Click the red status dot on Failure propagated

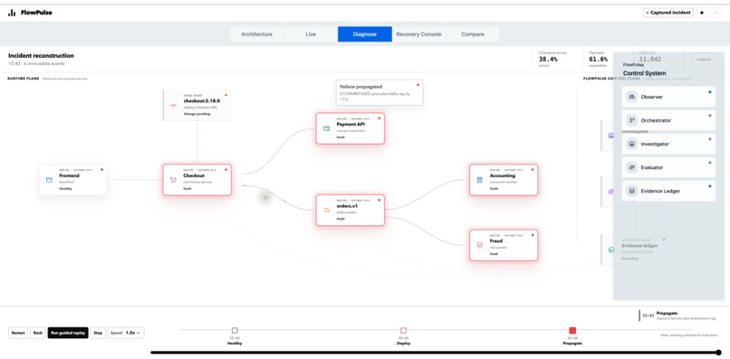pyautogui.click(x=418, y=85)
